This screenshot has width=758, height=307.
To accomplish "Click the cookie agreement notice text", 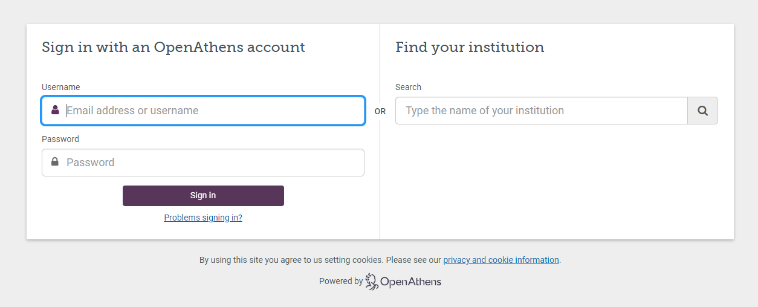I will tap(320, 260).
